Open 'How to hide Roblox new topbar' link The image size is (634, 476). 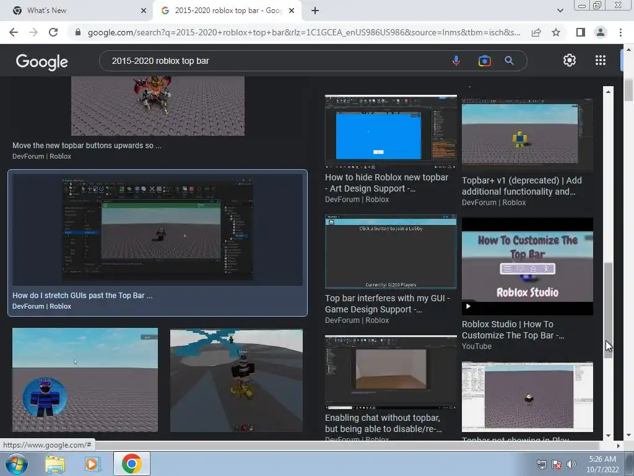386,183
